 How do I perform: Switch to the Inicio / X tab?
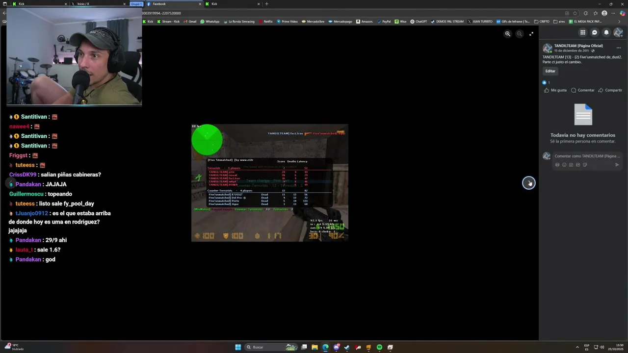[x=98, y=4]
